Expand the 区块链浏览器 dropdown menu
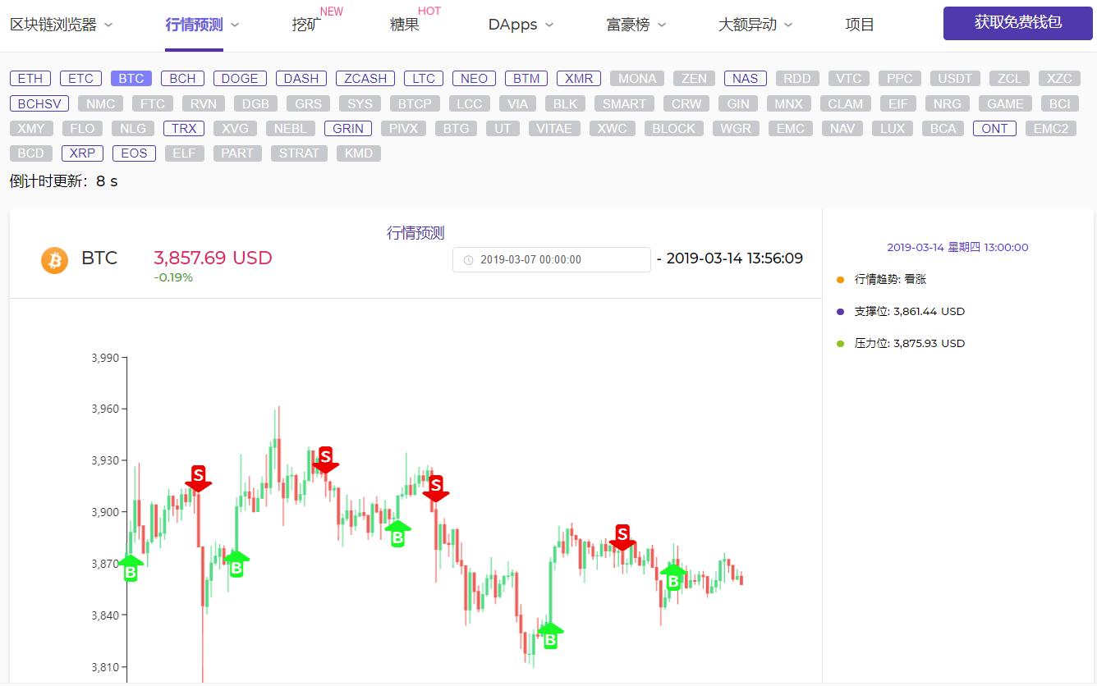Screen dimensions: 1097x686 point(62,25)
